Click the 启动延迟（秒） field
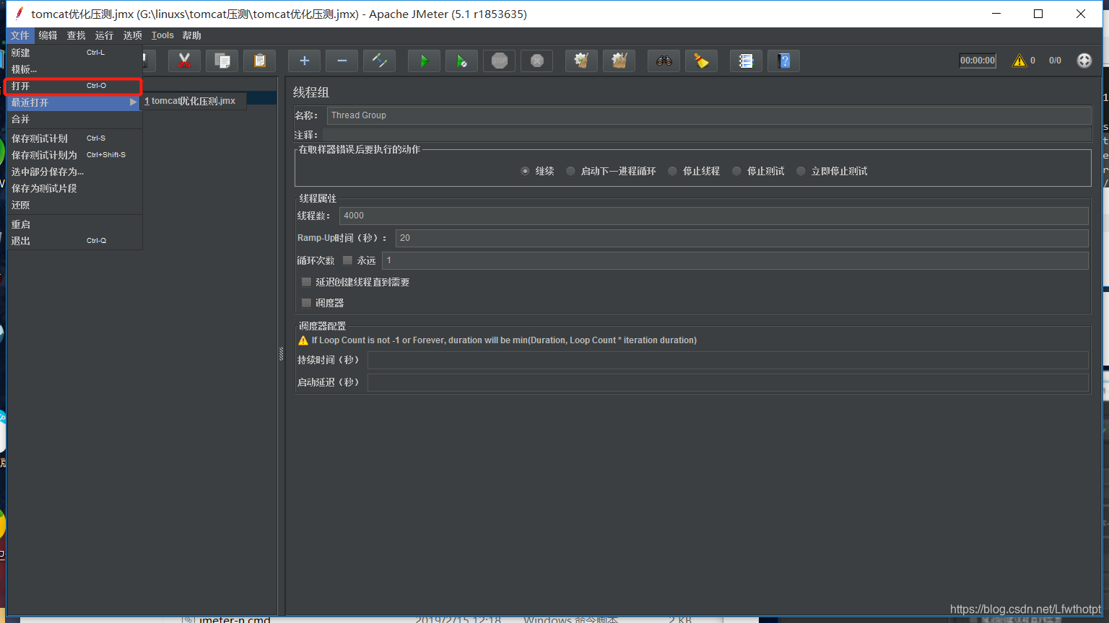Screen dimensions: 1109x623 pyautogui.click(x=728, y=382)
